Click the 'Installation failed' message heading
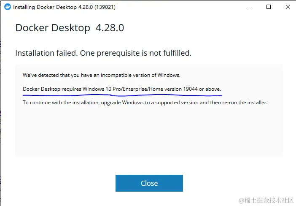296x206 pixels. coord(46,53)
